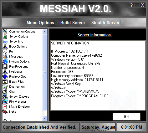Select the Screen Capture list entry
Screen dimensions: 148x133
coord(19,97)
